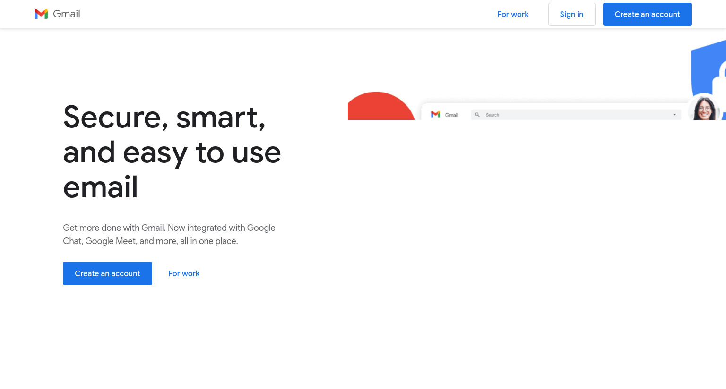The height and width of the screenshot is (389, 726).
Task: Click the paragraph starting Get more done with Gmail
Action: tap(169, 234)
